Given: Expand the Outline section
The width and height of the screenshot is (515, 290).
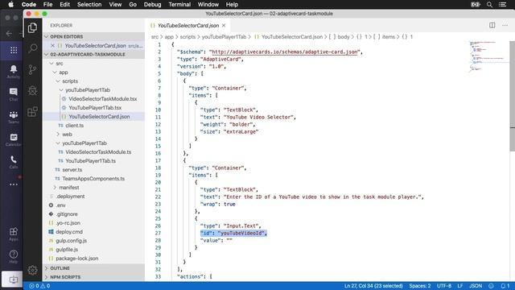Looking at the screenshot, I should coord(94,268).
